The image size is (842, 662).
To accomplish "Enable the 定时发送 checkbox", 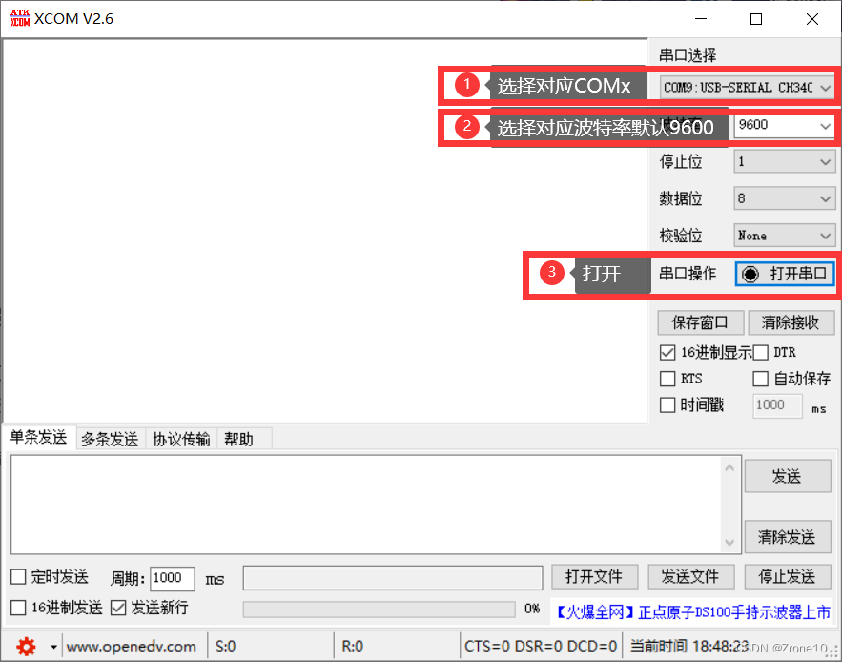I will pos(16,577).
